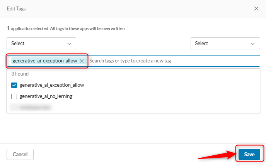Uncheck generative_ai_exception_allow checkbox
Viewport: 266px width, 165px height.
coord(14,85)
